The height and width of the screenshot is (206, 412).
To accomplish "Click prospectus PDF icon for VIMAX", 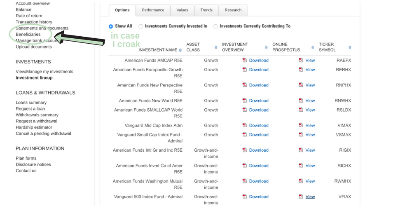I will click(x=301, y=125).
